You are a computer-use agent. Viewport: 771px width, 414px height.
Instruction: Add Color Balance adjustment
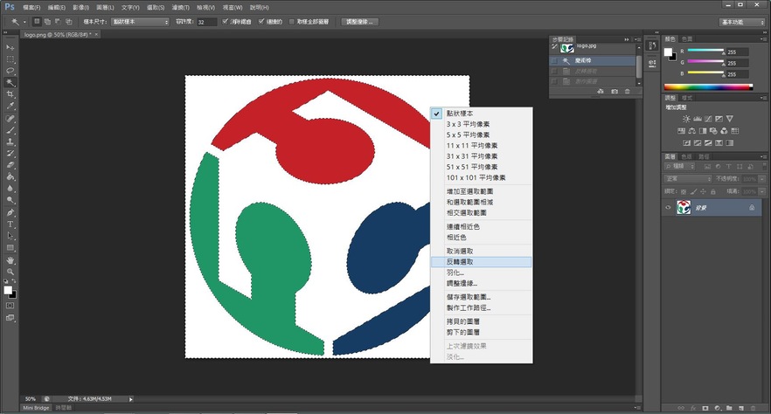click(691, 131)
